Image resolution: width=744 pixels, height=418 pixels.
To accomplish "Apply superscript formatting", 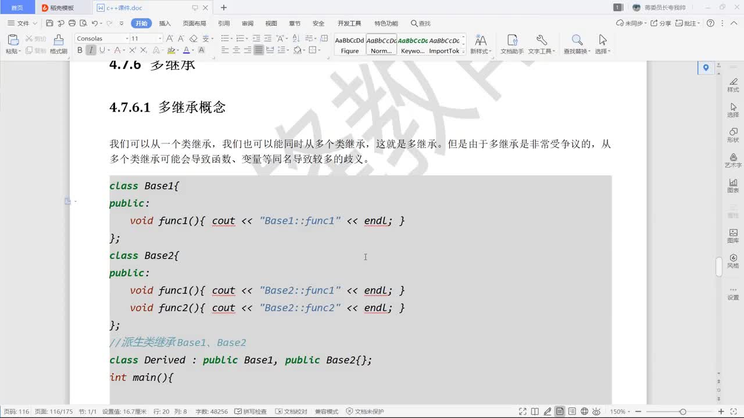I will point(133,51).
